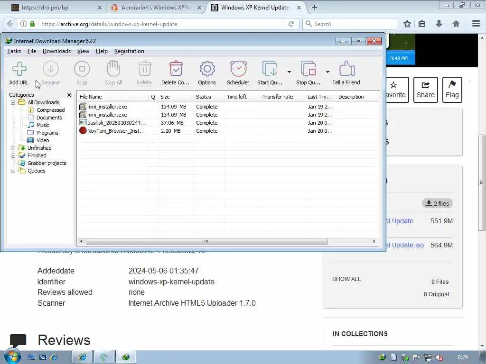Image resolution: width=486 pixels, height=364 pixels.
Task: Expand the Unfinished tree node
Action: pyautogui.click(x=13, y=148)
